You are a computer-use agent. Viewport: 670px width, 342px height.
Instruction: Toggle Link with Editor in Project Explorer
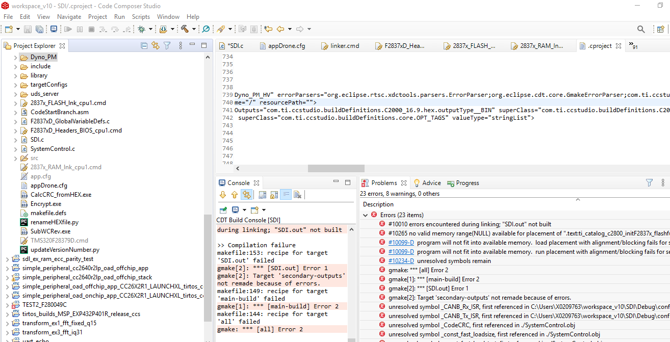tap(156, 46)
